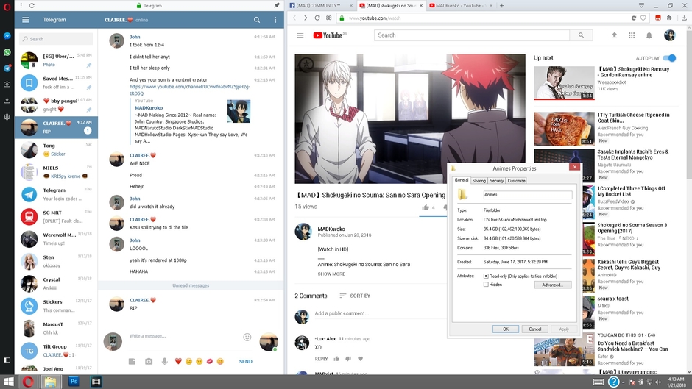Click YouTube search magnifier button
The image size is (692, 389).
coord(582,35)
